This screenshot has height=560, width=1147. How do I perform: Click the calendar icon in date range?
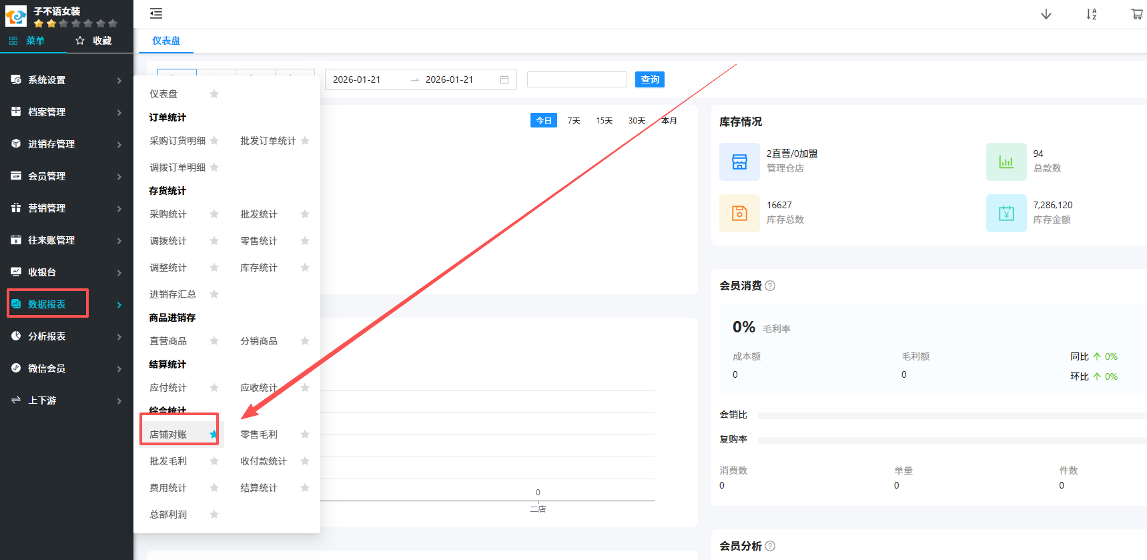click(504, 79)
